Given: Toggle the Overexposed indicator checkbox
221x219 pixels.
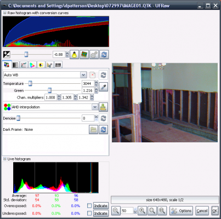Looking at the screenshot, I should click(89, 206).
